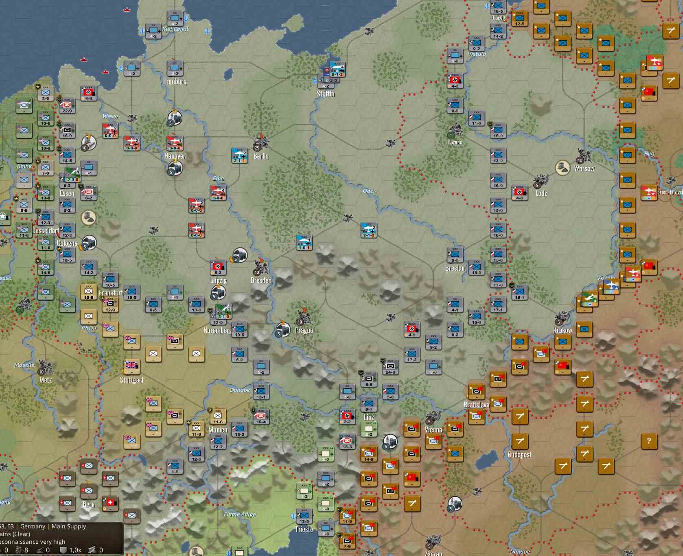The width and height of the screenshot is (683, 556).
Task: Select the Soviet air unit beside Brest-Litovsk
Action: point(649,193)
